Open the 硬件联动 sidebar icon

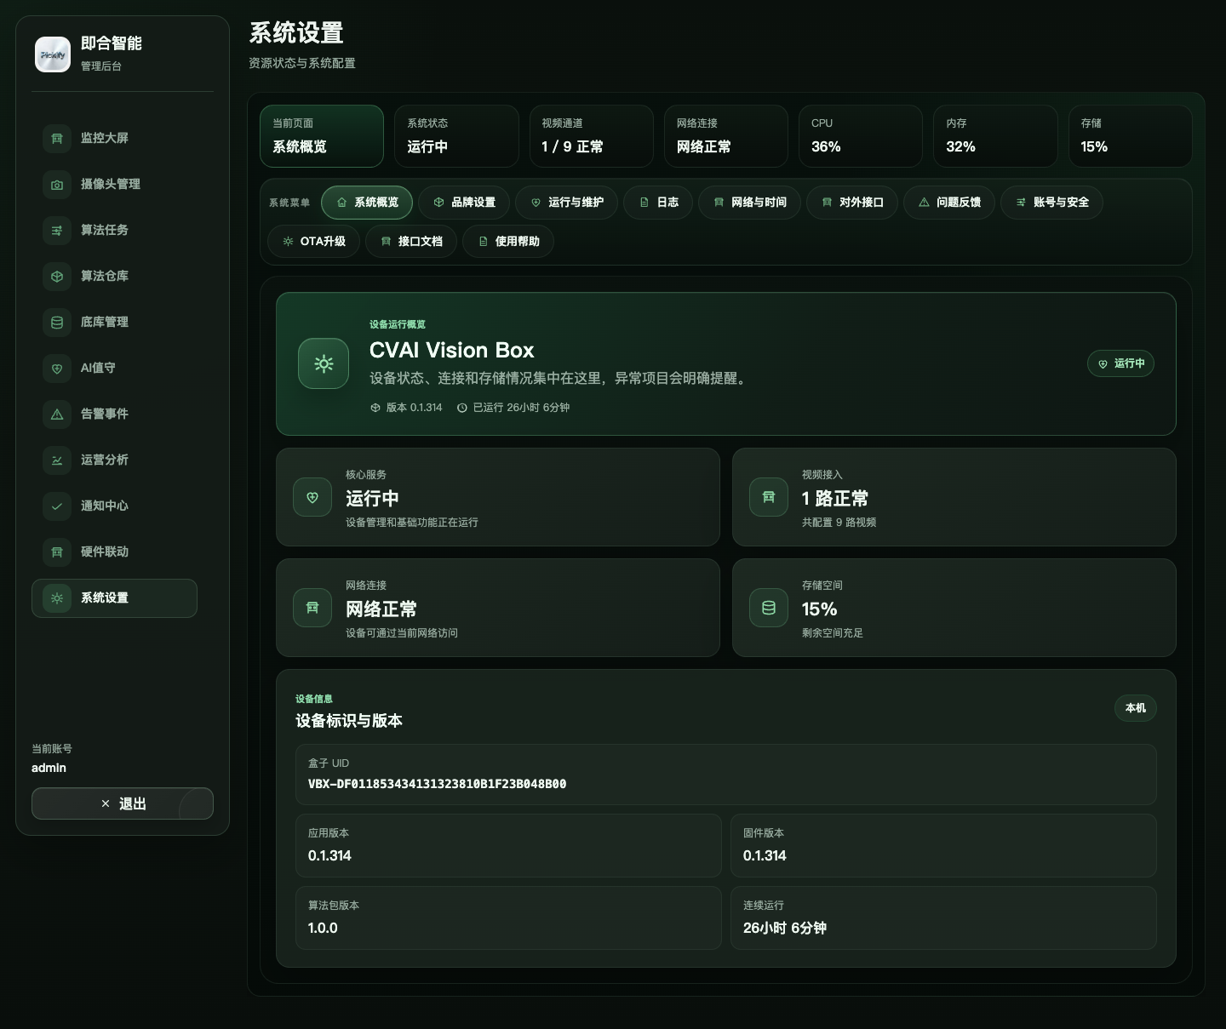point(57,552)
